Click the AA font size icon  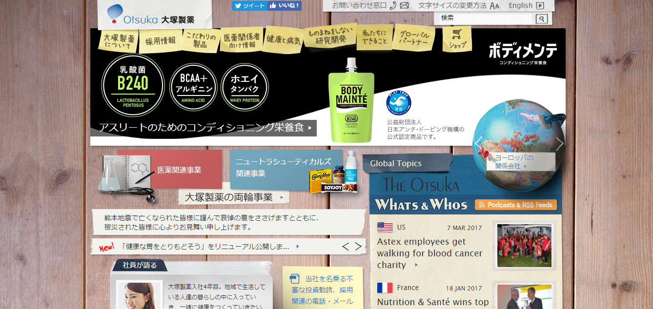click(494, 6)
